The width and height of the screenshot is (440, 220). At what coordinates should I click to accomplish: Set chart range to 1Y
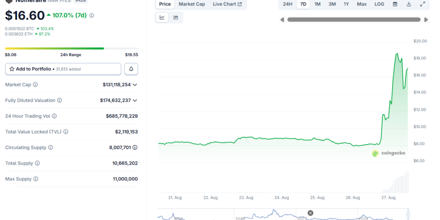(x=346, y=4)
